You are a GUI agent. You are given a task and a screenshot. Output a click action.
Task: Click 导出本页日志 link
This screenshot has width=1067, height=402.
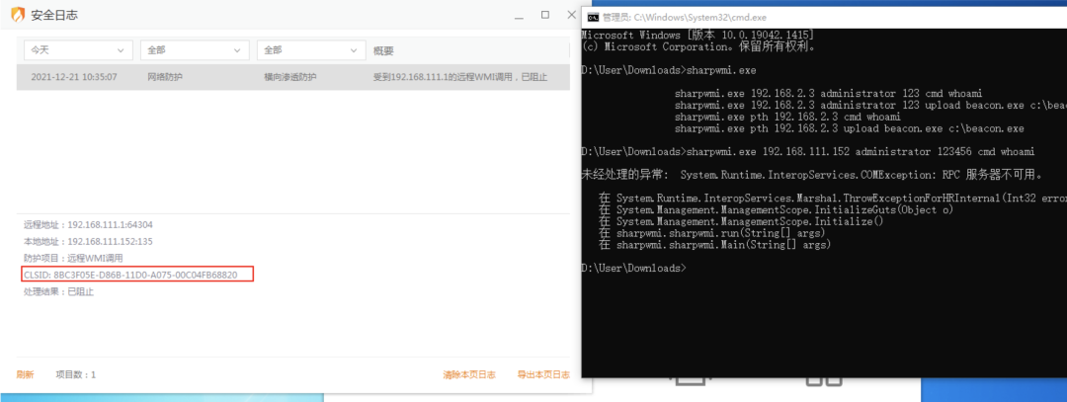(543, 374)
